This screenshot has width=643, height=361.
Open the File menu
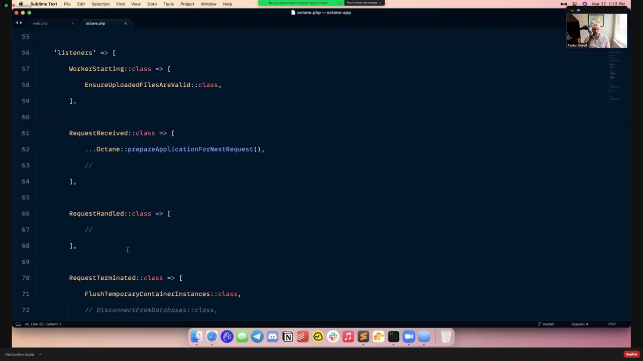click(x=67, y=4)
